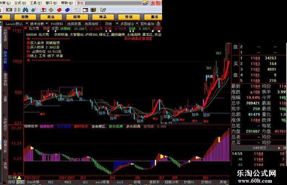Expand the 技术分析 dropdown arrow
This screenshot has width=287, height=185.
pyautogui.click(x=47, y=24)
